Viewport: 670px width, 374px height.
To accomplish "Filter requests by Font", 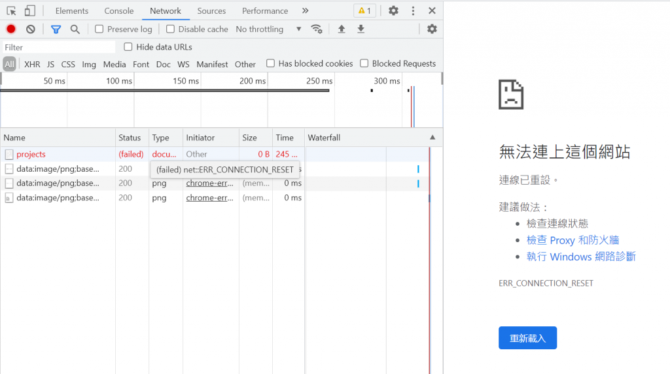I will [141, 64].
